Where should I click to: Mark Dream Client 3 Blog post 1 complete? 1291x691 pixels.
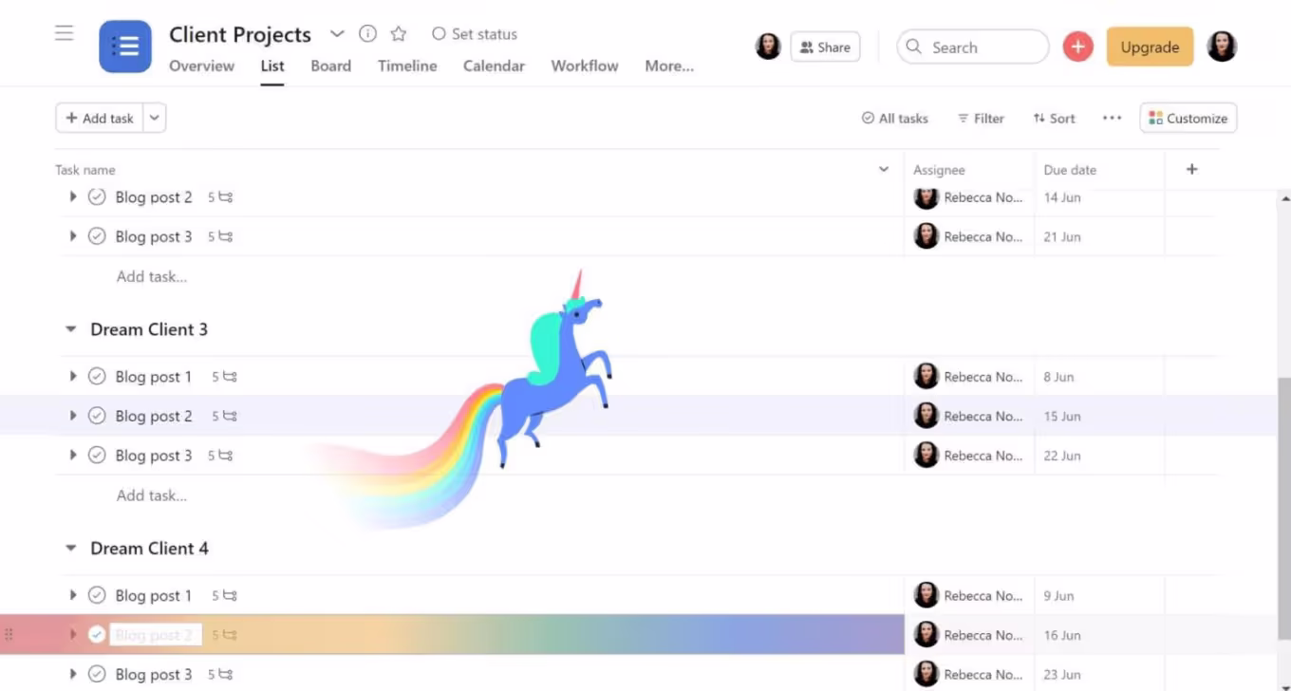coord(97,377)
